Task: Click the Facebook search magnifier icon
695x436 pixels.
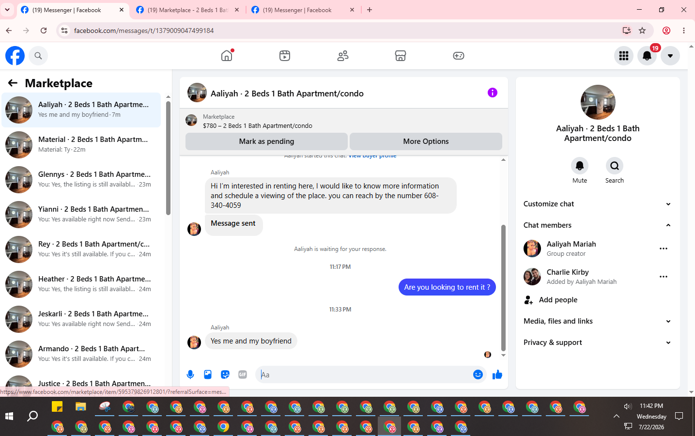Action: click(x=38, y=56)
